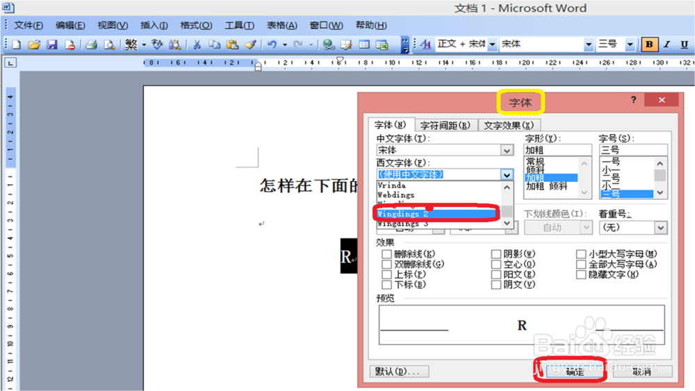Open the 工具 menu
695x391 pixels.
[x=239, y=25]
